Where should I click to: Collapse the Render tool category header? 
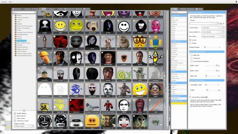click(x=179, y=83)
